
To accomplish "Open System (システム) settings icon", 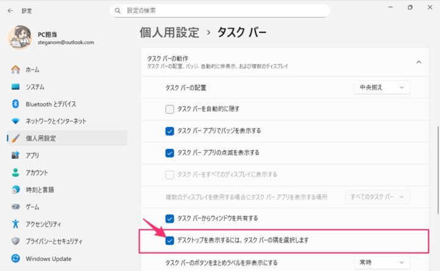I will 15,87.
